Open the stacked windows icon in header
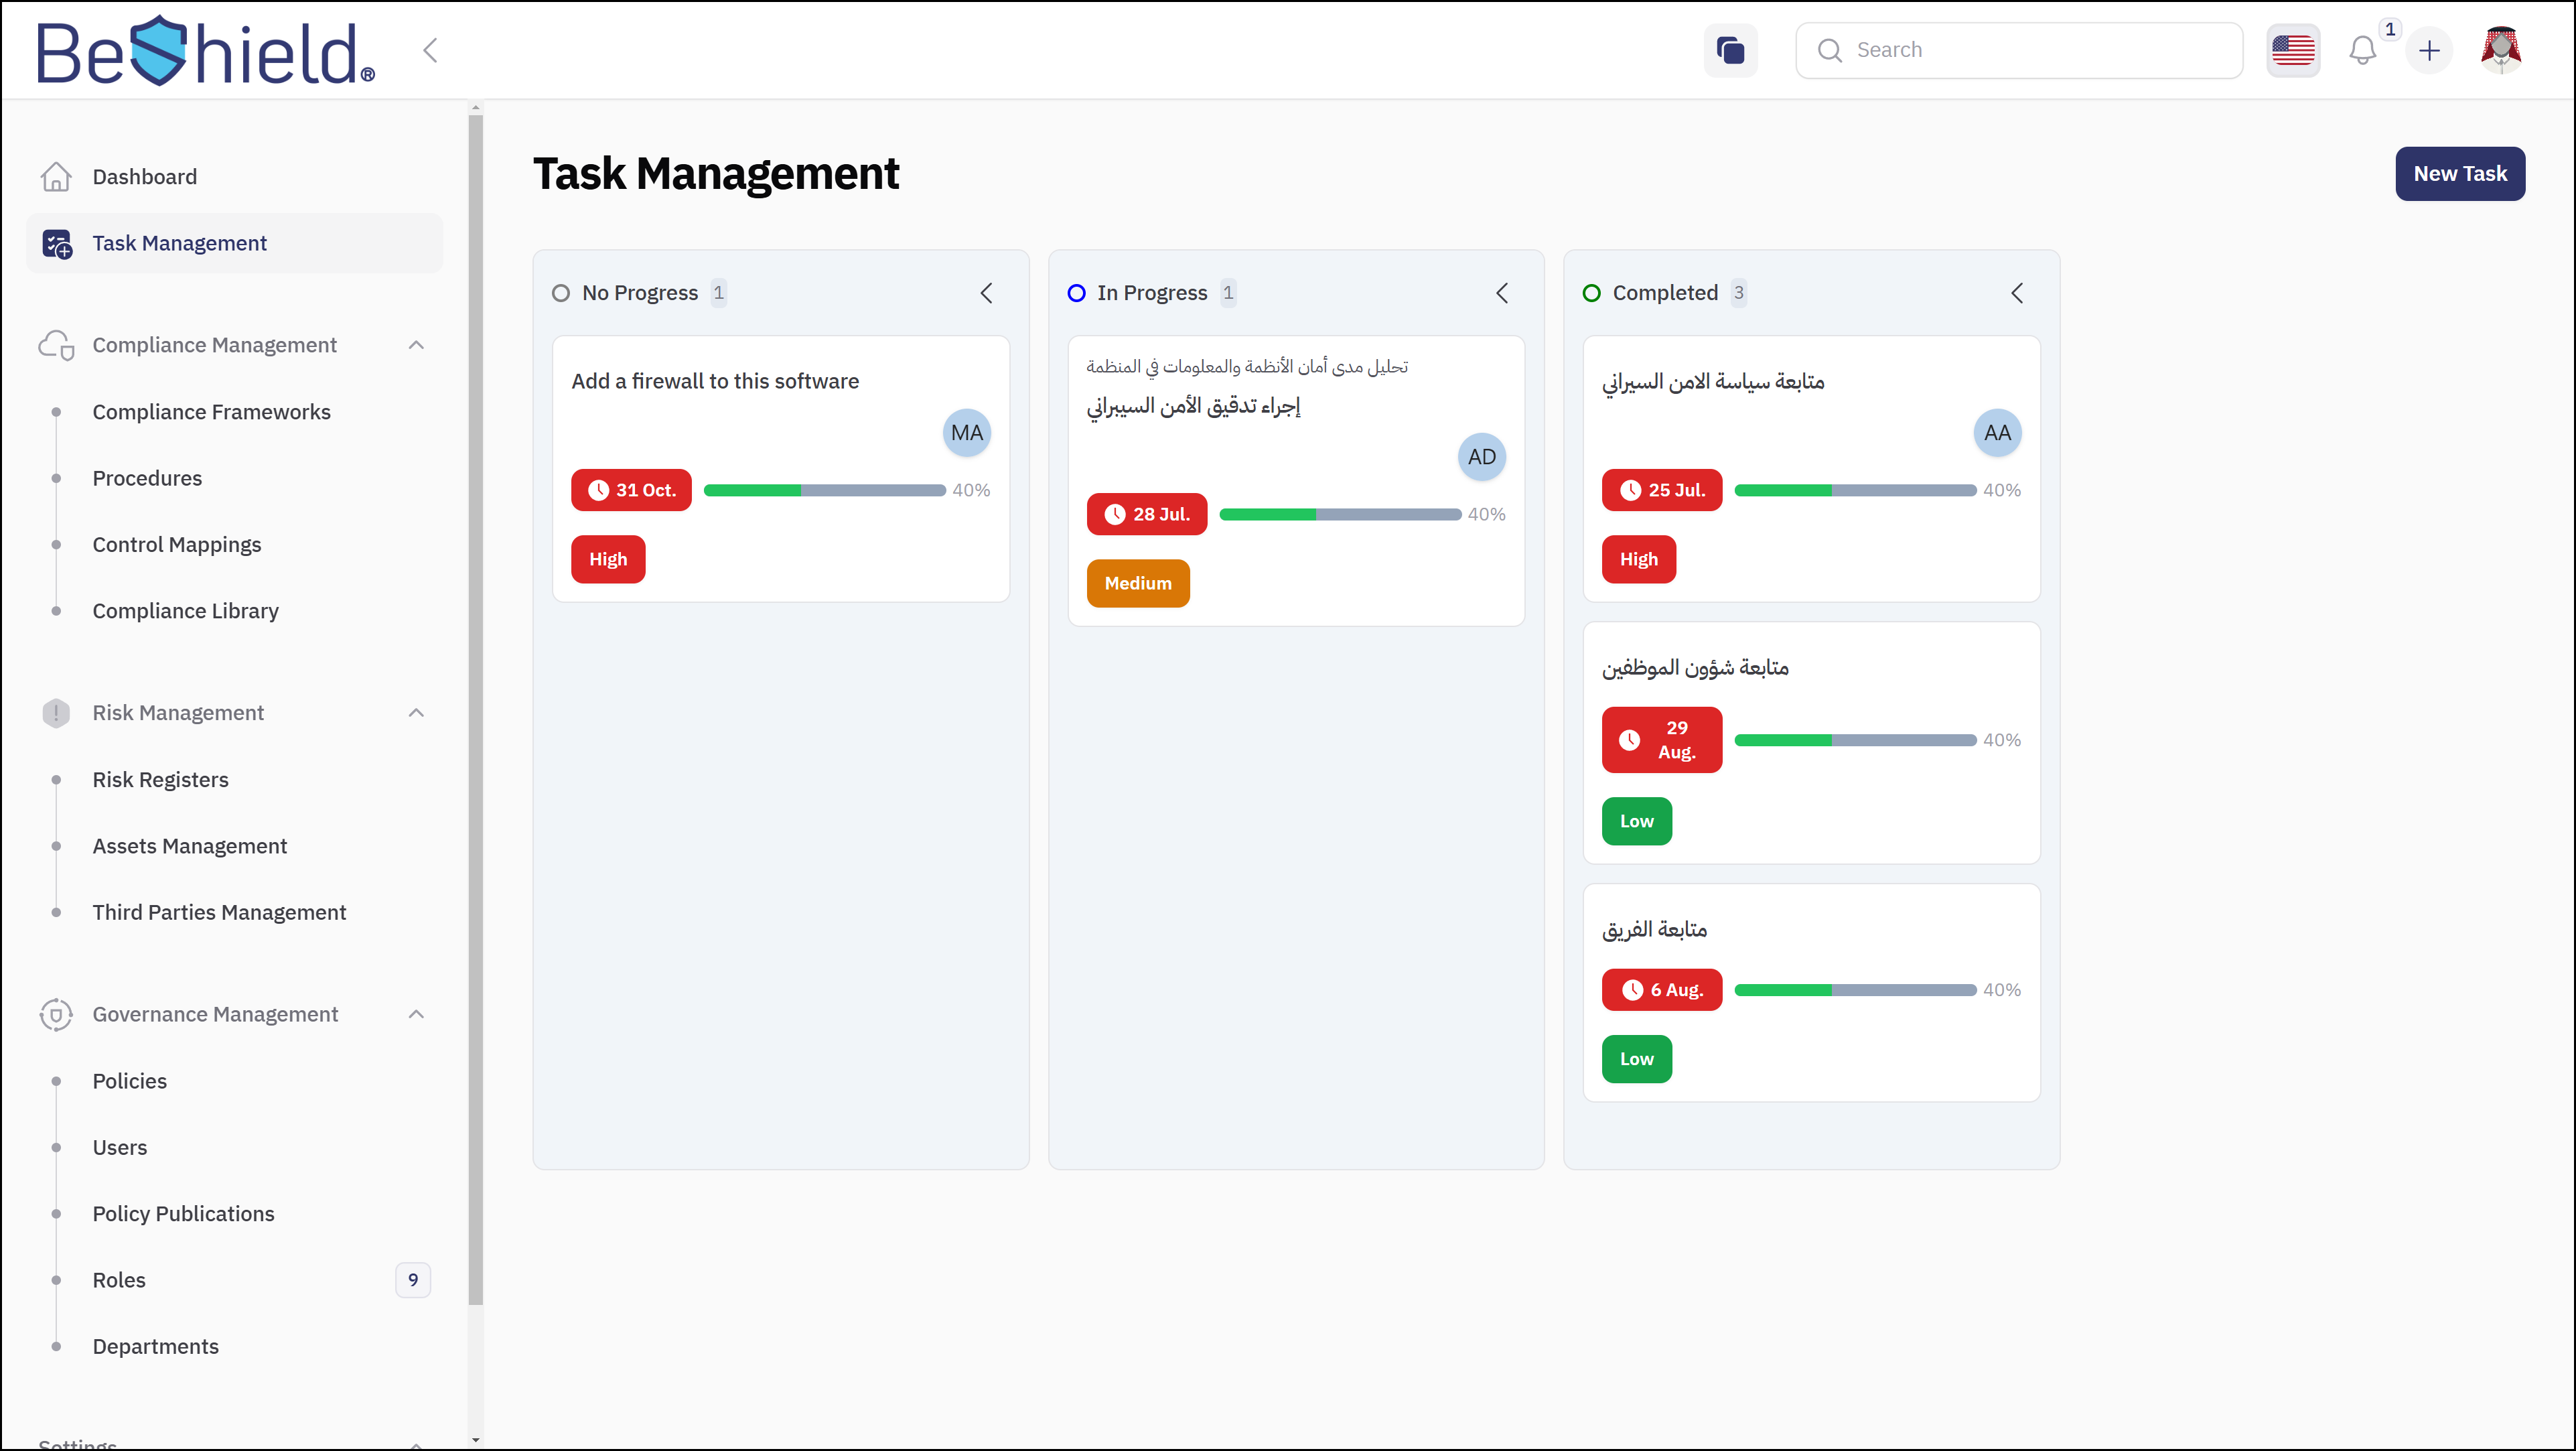 coord(1730,50)
